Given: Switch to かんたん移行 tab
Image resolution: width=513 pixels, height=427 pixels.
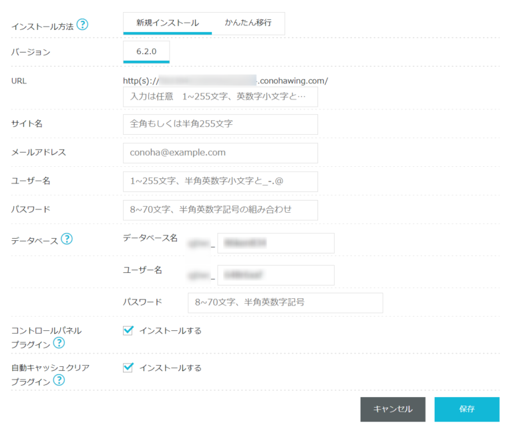Looking at the screenshot, I should tap(248, 23).
